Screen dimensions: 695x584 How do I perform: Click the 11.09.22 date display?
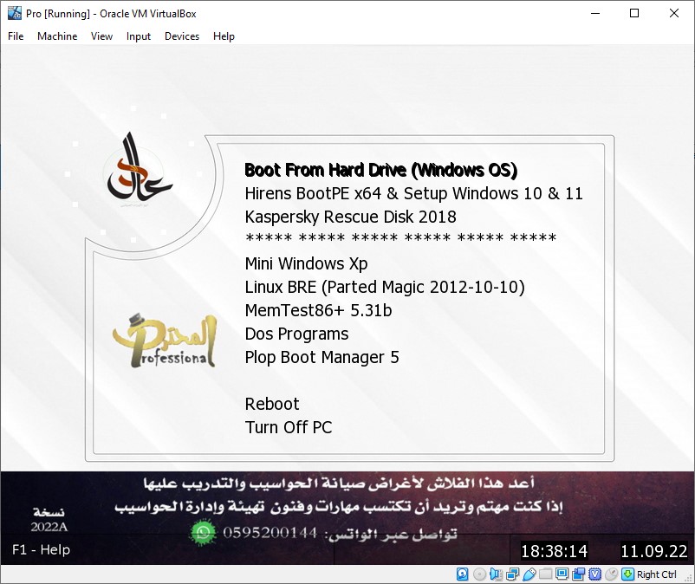653,551
